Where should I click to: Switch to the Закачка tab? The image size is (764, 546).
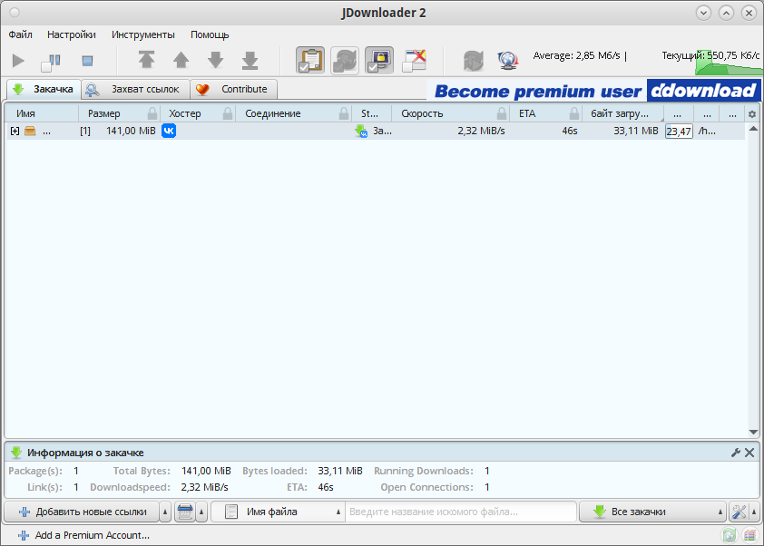point(44,89)
